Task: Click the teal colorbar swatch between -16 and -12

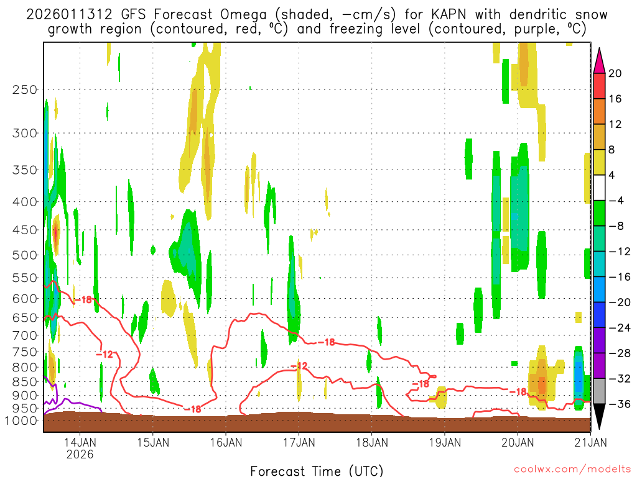Action: pos(599,264)
